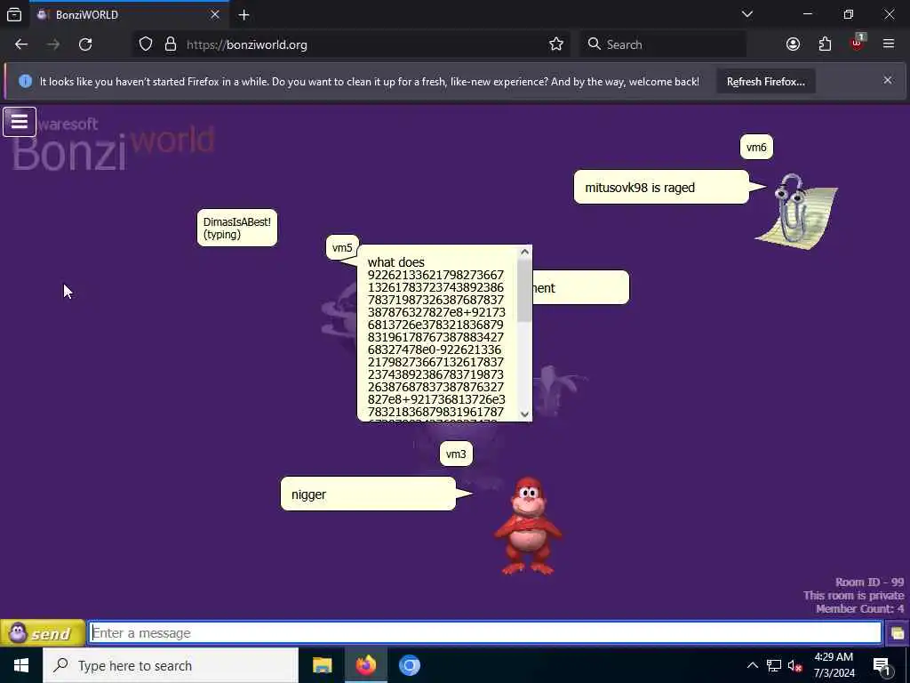The image size is (910, 683).
Task: Go back with the back arrow
Action: [21, 44]
